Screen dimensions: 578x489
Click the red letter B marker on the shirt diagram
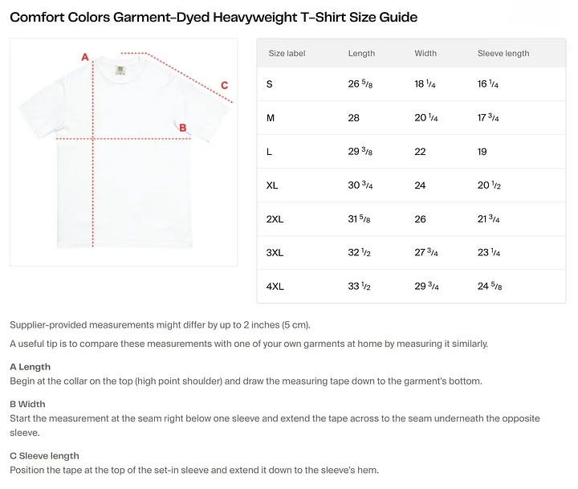pyautogui.click(x=183, y=128)
